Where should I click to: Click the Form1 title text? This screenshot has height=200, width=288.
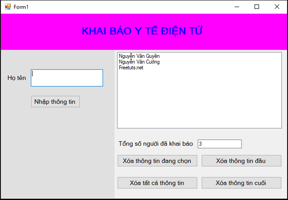21,6
